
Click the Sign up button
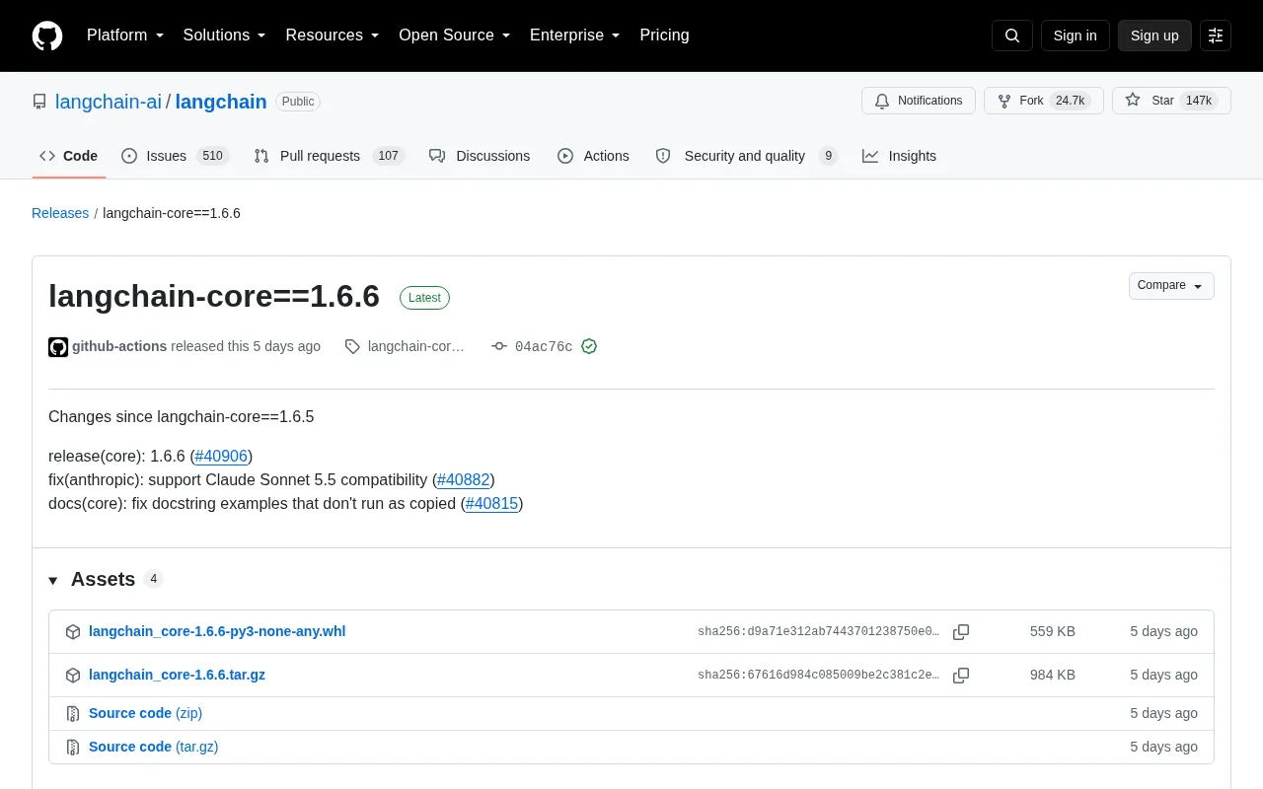(x=1154, y=36)
